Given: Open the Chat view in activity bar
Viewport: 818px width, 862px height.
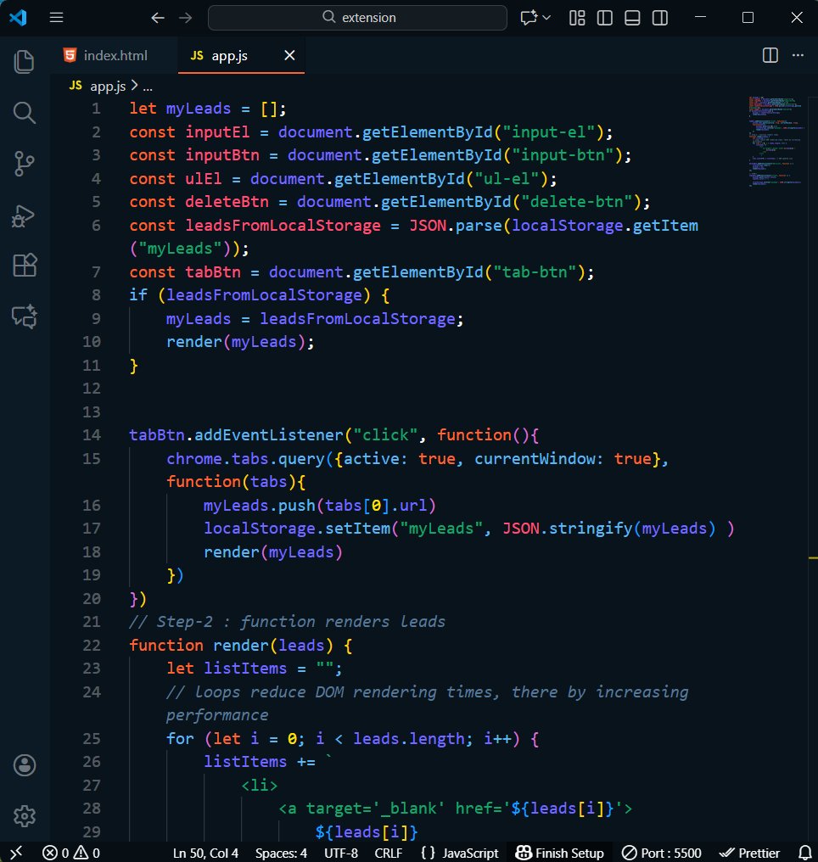Looking at the screenshot, I should [x=25, y=316].
